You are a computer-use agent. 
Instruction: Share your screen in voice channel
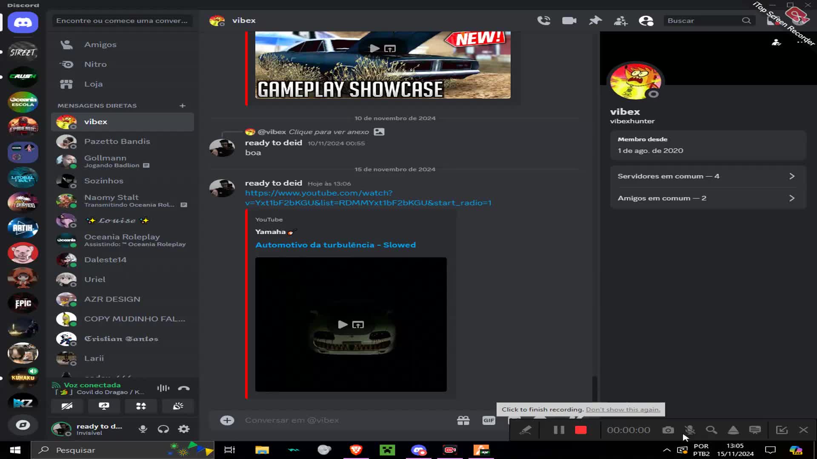tap(104, 406)
